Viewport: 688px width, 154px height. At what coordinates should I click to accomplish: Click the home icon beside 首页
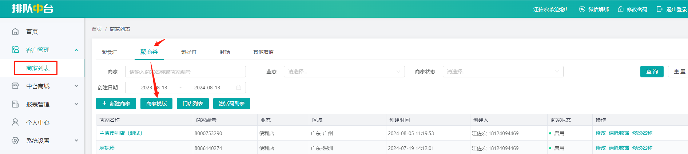tap(15, 32)
